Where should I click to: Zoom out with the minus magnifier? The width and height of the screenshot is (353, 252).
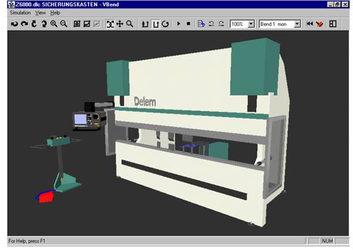pos(63,24)
